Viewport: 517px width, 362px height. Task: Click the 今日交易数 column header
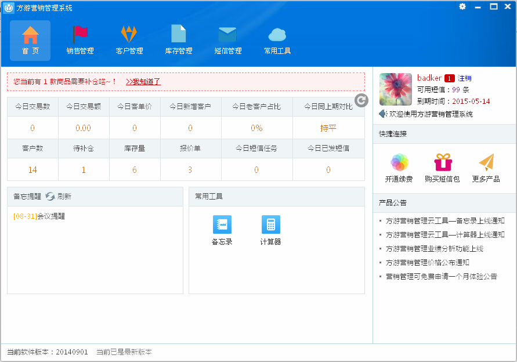[x=32, y=107]
